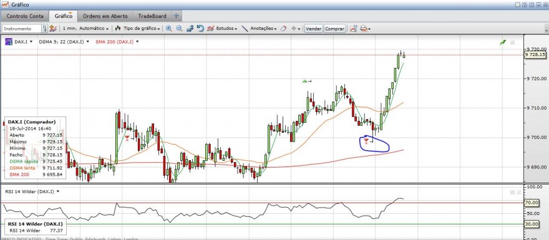Click the chart configuration wrench icon
This screenshot has width=549, height=240.
[354, 29]
